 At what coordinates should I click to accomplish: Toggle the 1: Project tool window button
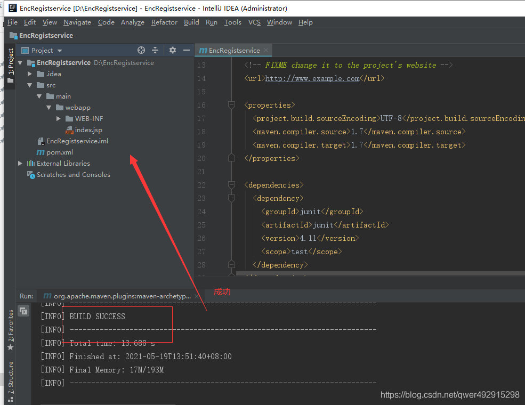(10, 66)
